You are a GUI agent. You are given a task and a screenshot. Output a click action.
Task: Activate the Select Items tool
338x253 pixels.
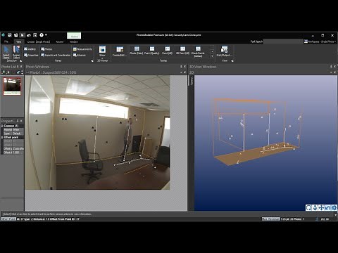(x=6, y=52)
